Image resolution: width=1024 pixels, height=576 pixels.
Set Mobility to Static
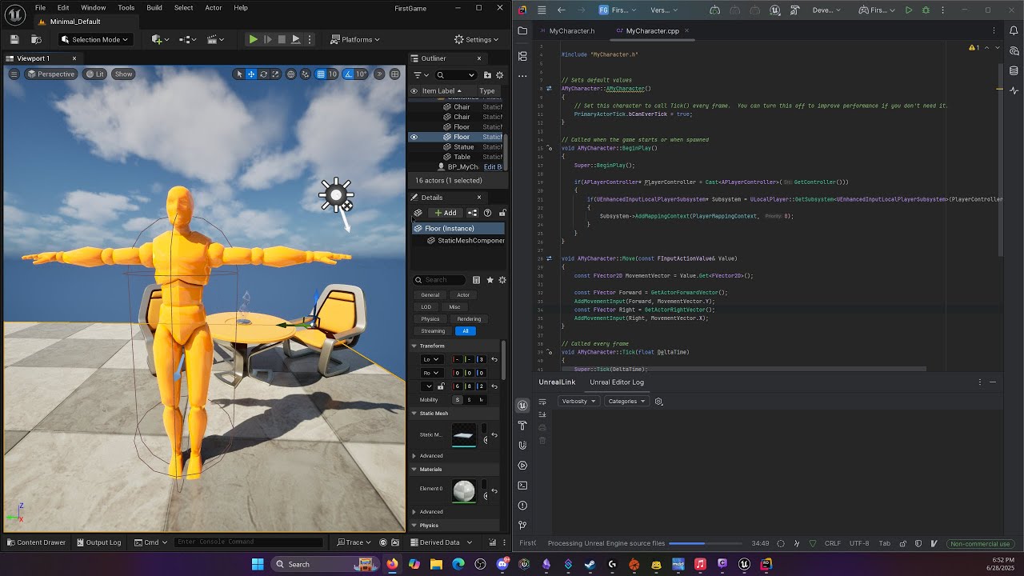click(x=458, y=400)
